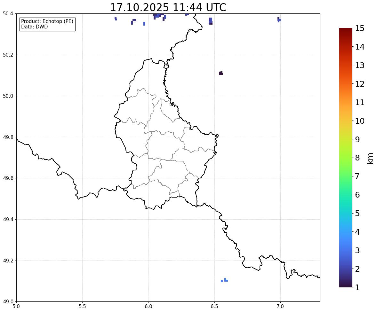Click the green section of the colorbar

pos(346,168)
